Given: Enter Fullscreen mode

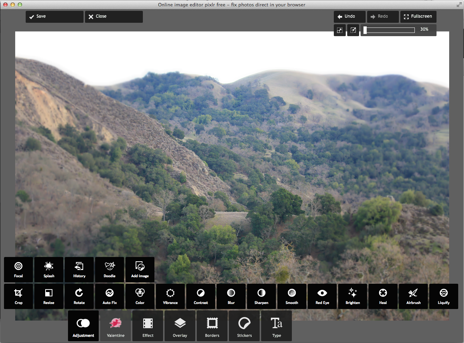Looking at the screenshot, I should [x=418, y=17].
